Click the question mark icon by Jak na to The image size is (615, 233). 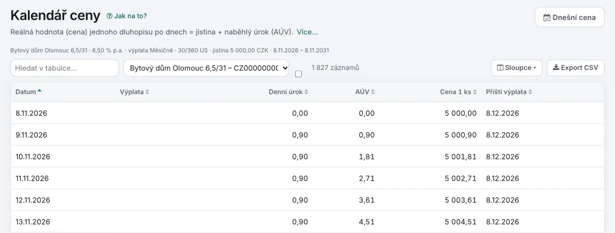point(110,16)
